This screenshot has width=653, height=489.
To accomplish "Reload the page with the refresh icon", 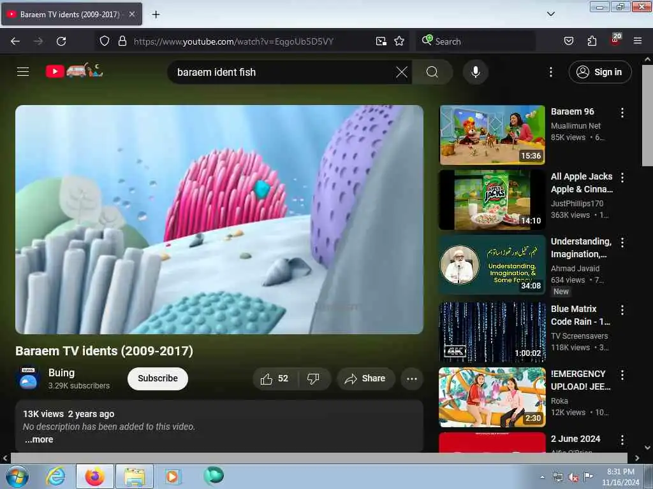I will point(61,41).
